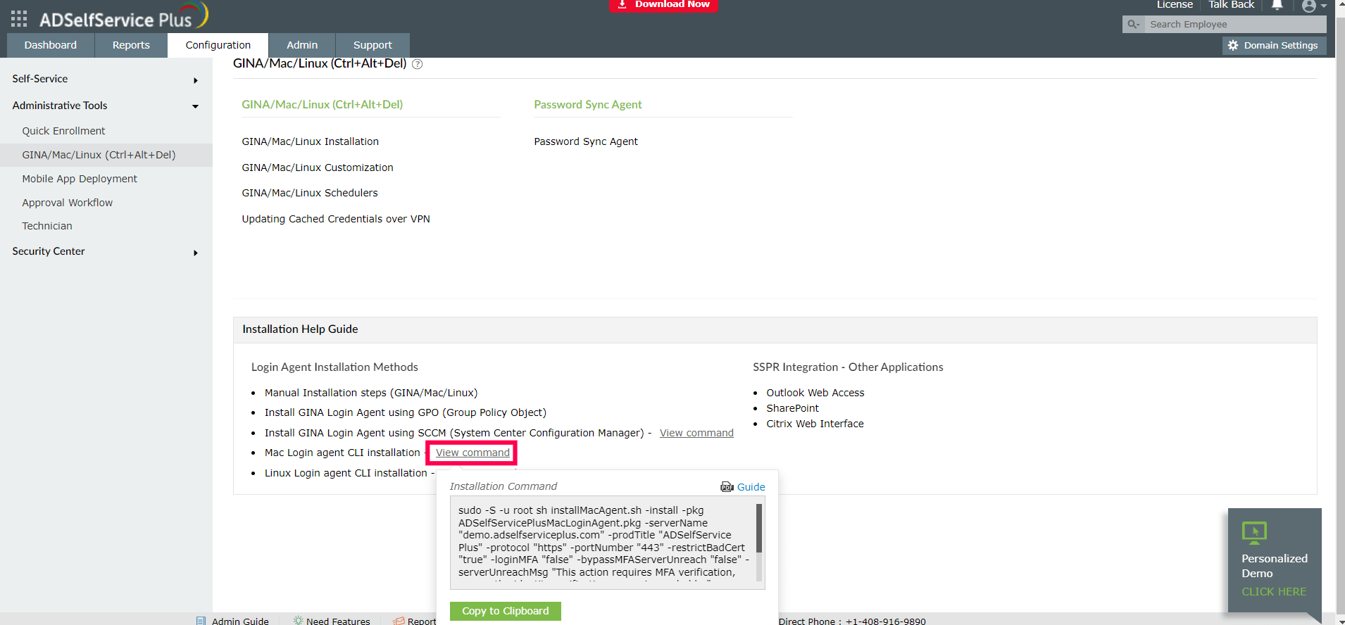The image size is (1345, 625).
Task: Click the Installation Help Guide heading
Action: [x=300, y=329]
